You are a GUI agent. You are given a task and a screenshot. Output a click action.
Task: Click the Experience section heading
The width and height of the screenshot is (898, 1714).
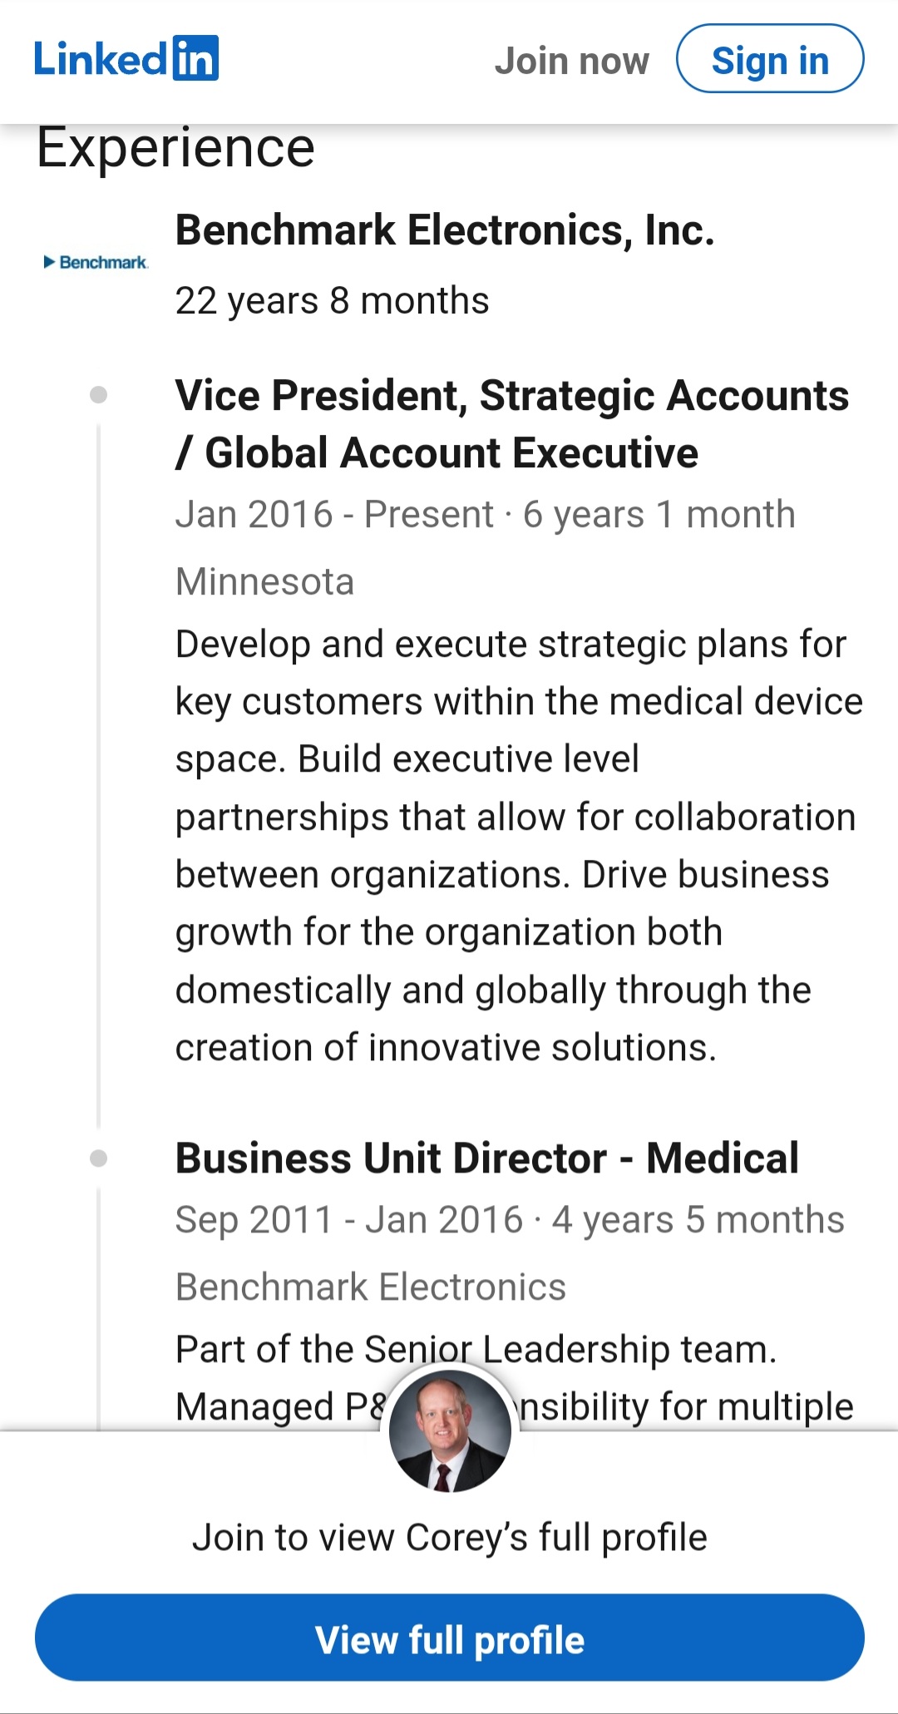point(175,148)
